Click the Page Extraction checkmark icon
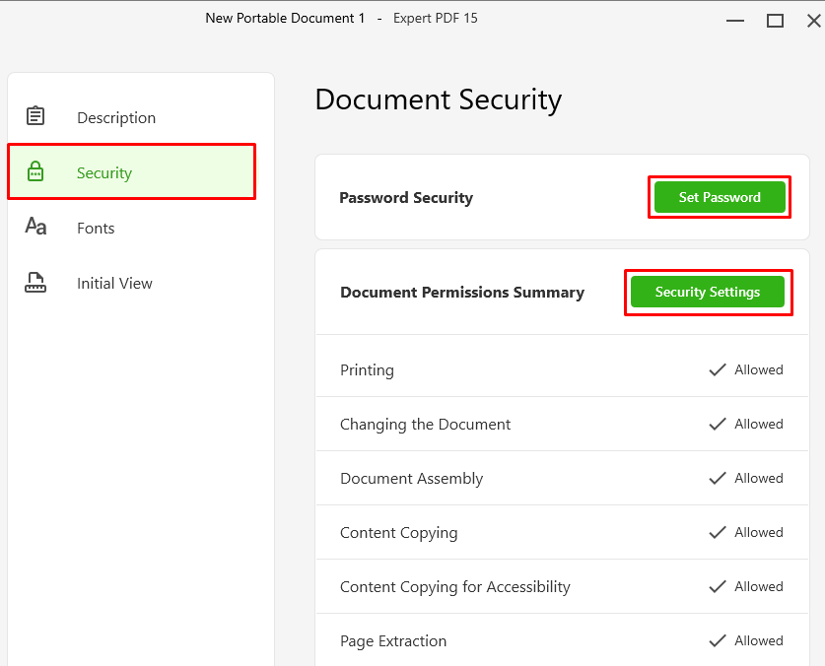This screenshot has height=666, width=825. pos(718,640)
